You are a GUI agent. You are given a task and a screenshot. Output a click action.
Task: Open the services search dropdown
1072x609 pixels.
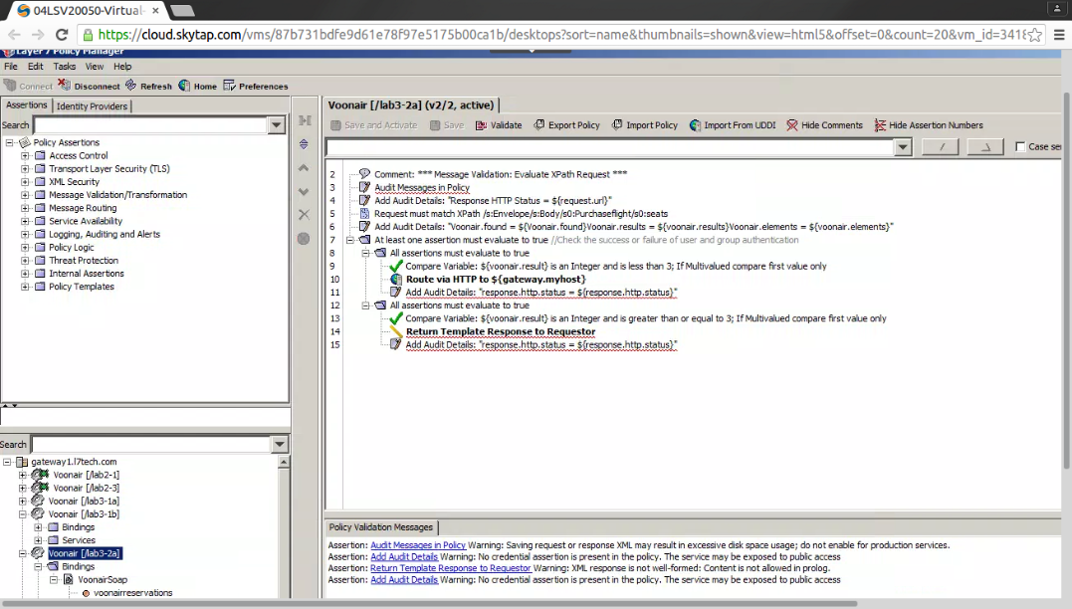[279, 444]
